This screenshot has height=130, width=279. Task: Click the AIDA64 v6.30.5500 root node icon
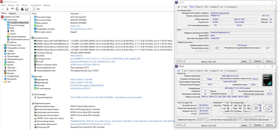2,17
